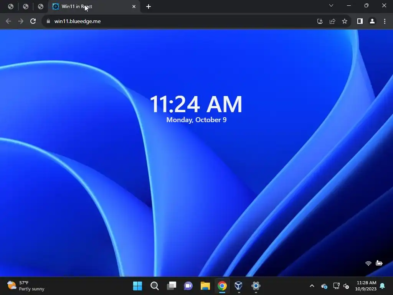Switch to the first pinned tab
The image size is (393, 295).
10,7
